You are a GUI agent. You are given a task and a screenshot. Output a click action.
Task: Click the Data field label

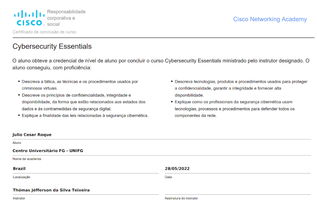click(168, 177)
